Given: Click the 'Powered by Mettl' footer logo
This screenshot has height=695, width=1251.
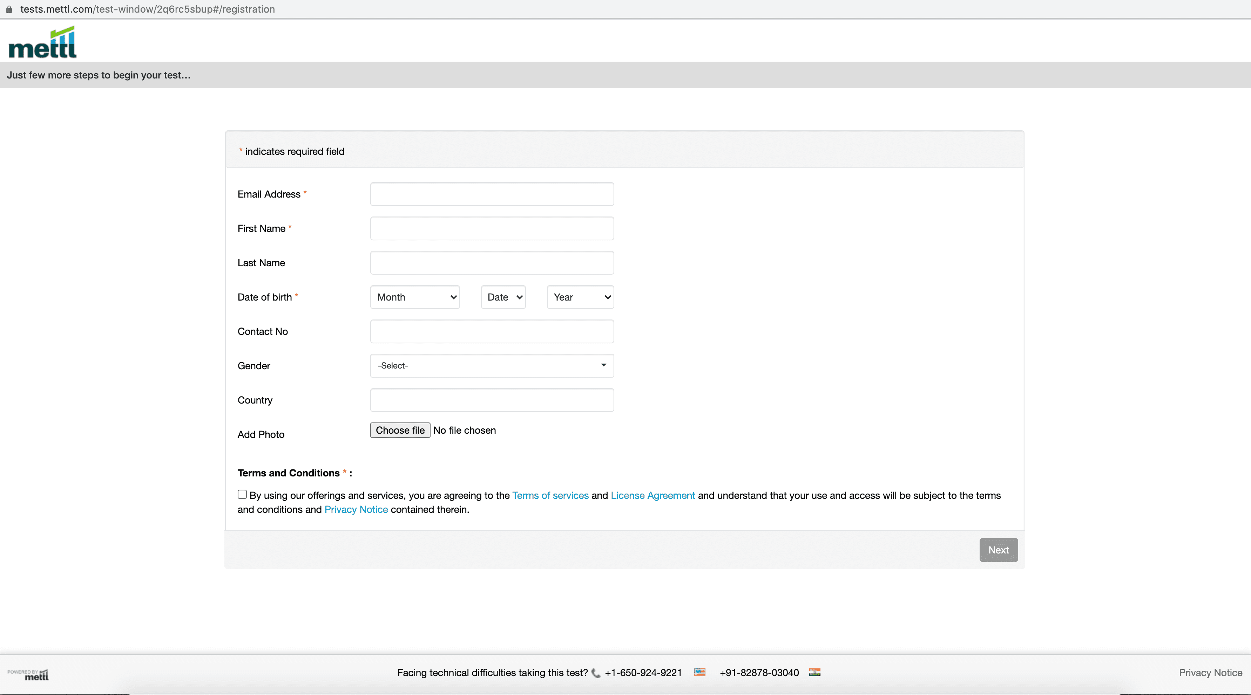Looking at the screenshot, I should pyautogui.click(x=28, y=674).
